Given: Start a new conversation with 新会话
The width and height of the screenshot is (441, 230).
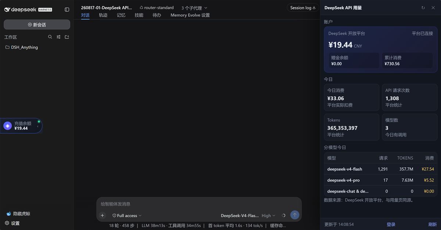Looking at the screenshot, I should pyautogui.click(x=37, y=25).
